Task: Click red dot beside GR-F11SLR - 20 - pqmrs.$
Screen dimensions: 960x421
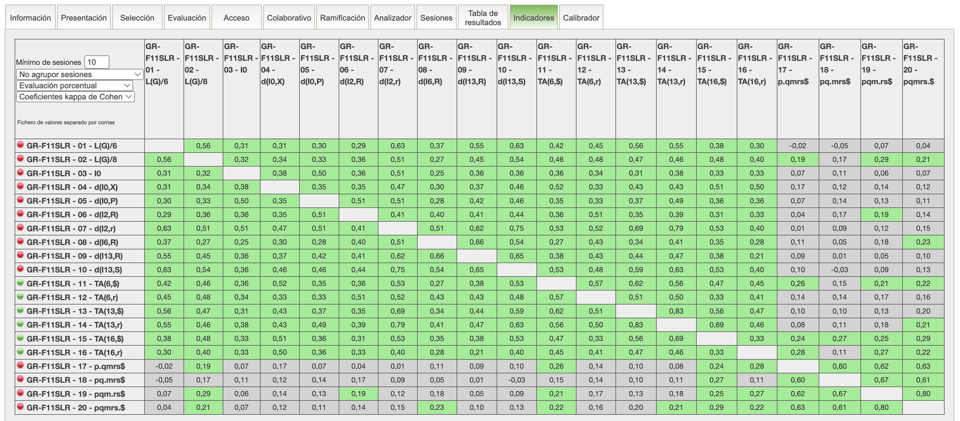Action: click(21, 406)
